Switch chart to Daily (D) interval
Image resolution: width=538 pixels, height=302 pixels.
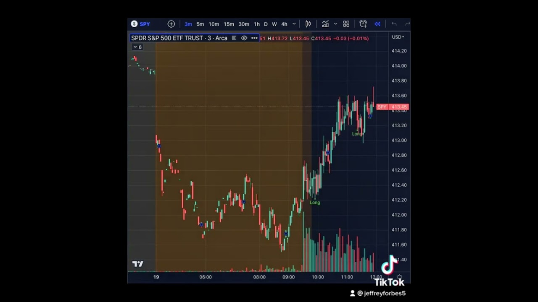coord(266,24)
